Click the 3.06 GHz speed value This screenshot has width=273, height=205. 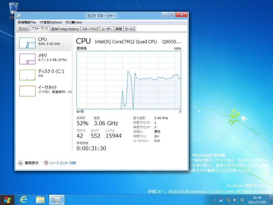tap(106, 123)
